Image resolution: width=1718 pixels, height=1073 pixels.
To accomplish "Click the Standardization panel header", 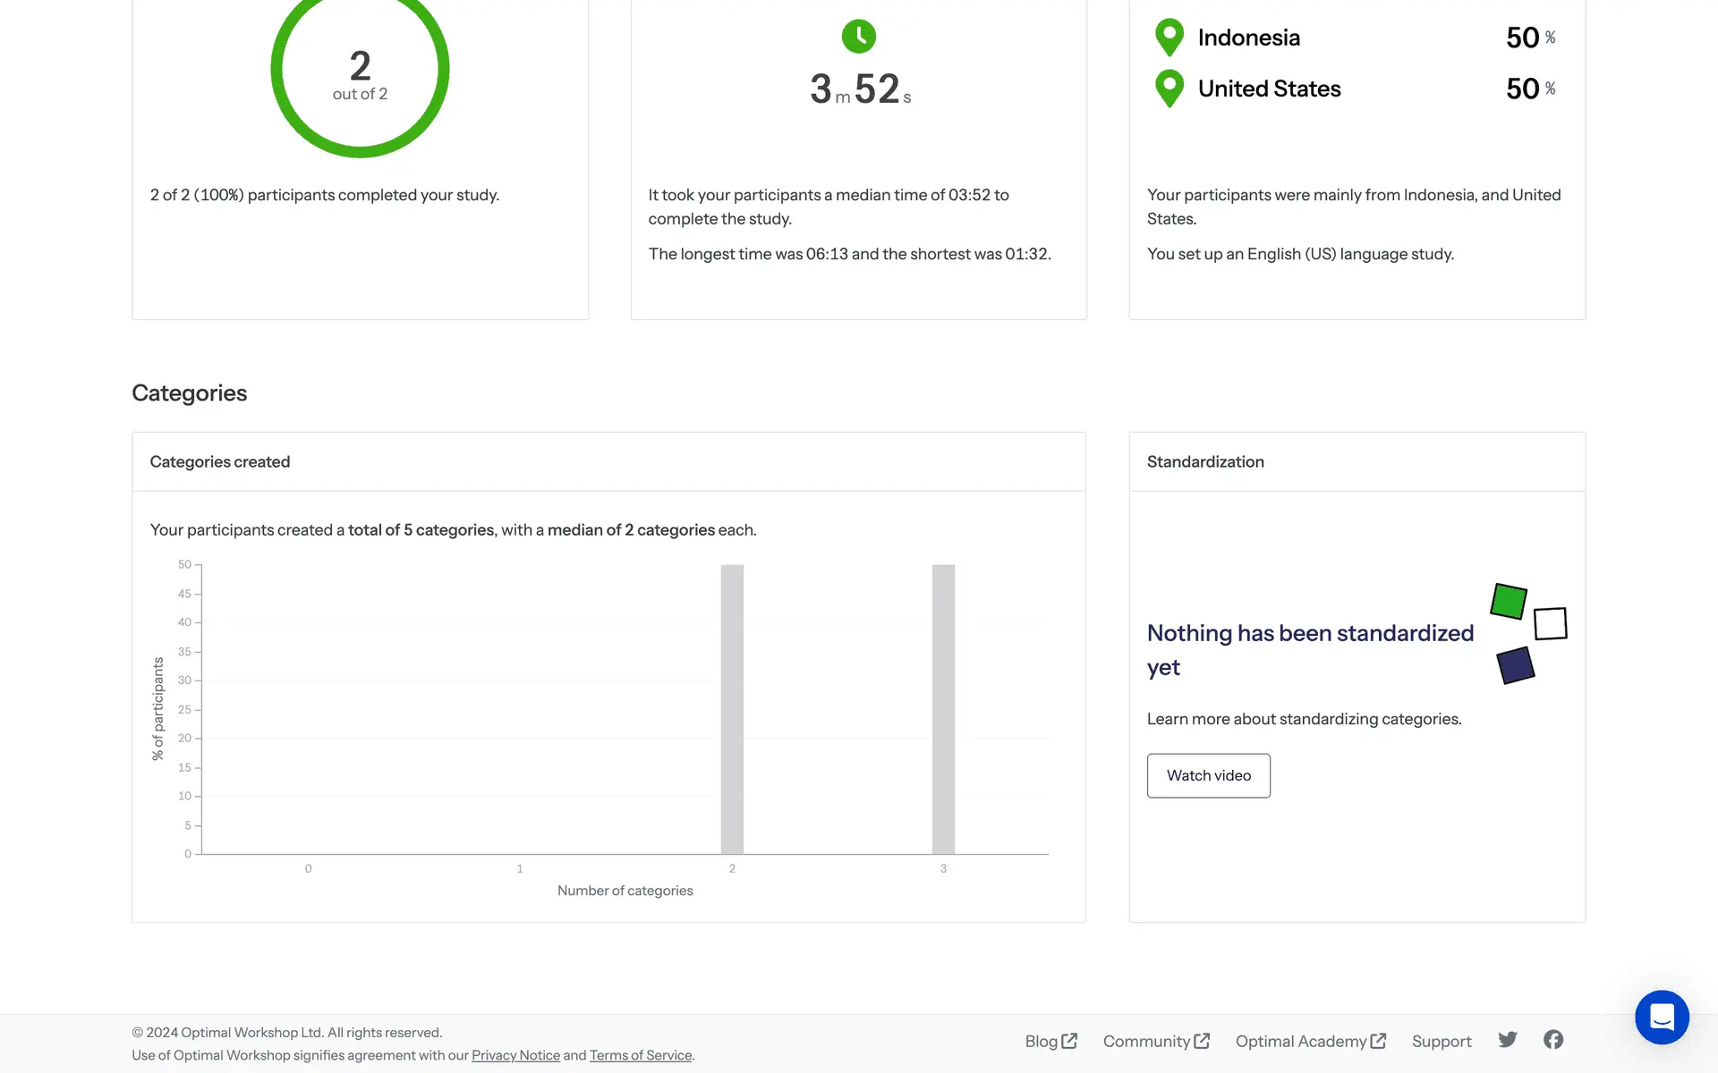I will click(1205, 461).
